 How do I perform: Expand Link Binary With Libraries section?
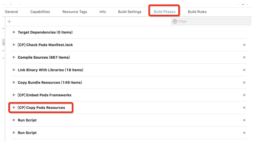(x=14, y=70)
